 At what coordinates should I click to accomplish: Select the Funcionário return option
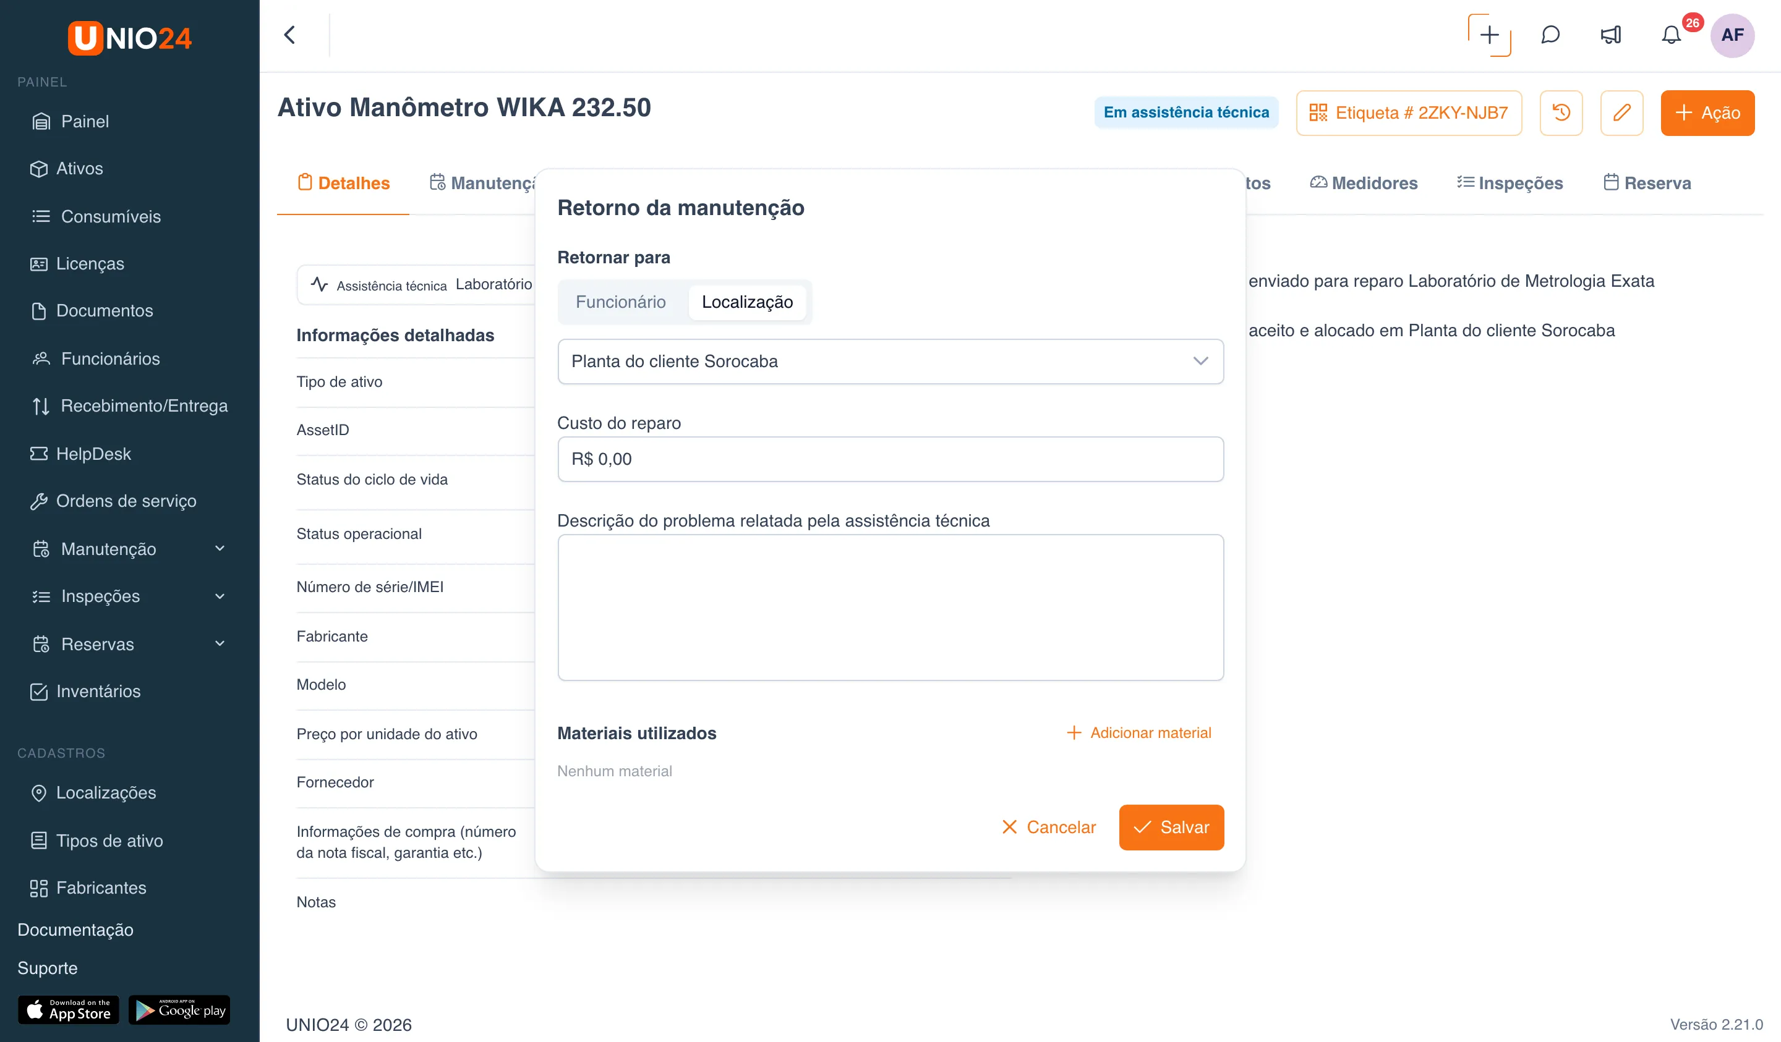(x=620, y=302)
